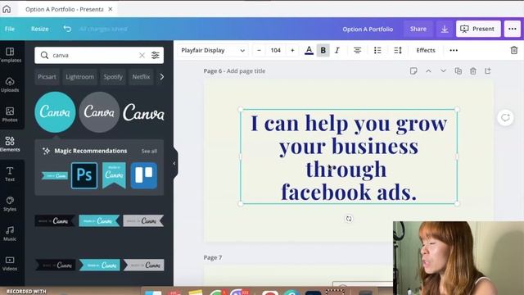Open the Effects options
524x295 pixels.
pyautogui.click(x=426, y=51)
